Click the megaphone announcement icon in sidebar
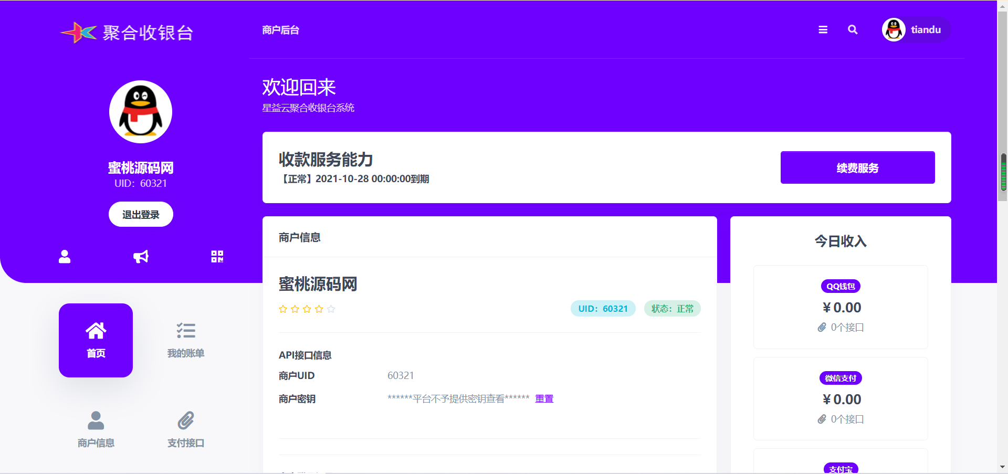This screenshot has width=1008, height=474. coord(140,257)
